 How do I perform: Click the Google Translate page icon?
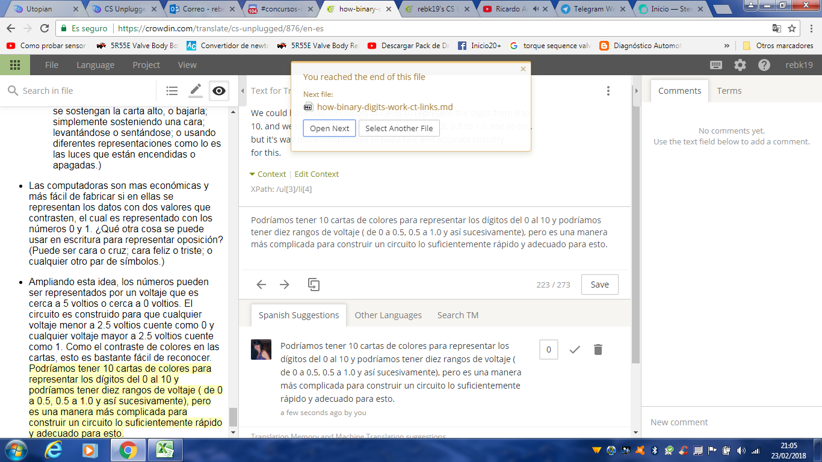777,28
